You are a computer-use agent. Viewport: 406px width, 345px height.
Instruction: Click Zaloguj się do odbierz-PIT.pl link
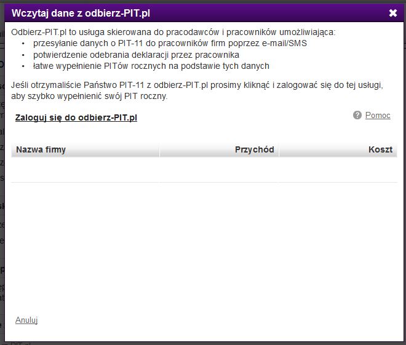coord(76,117)
